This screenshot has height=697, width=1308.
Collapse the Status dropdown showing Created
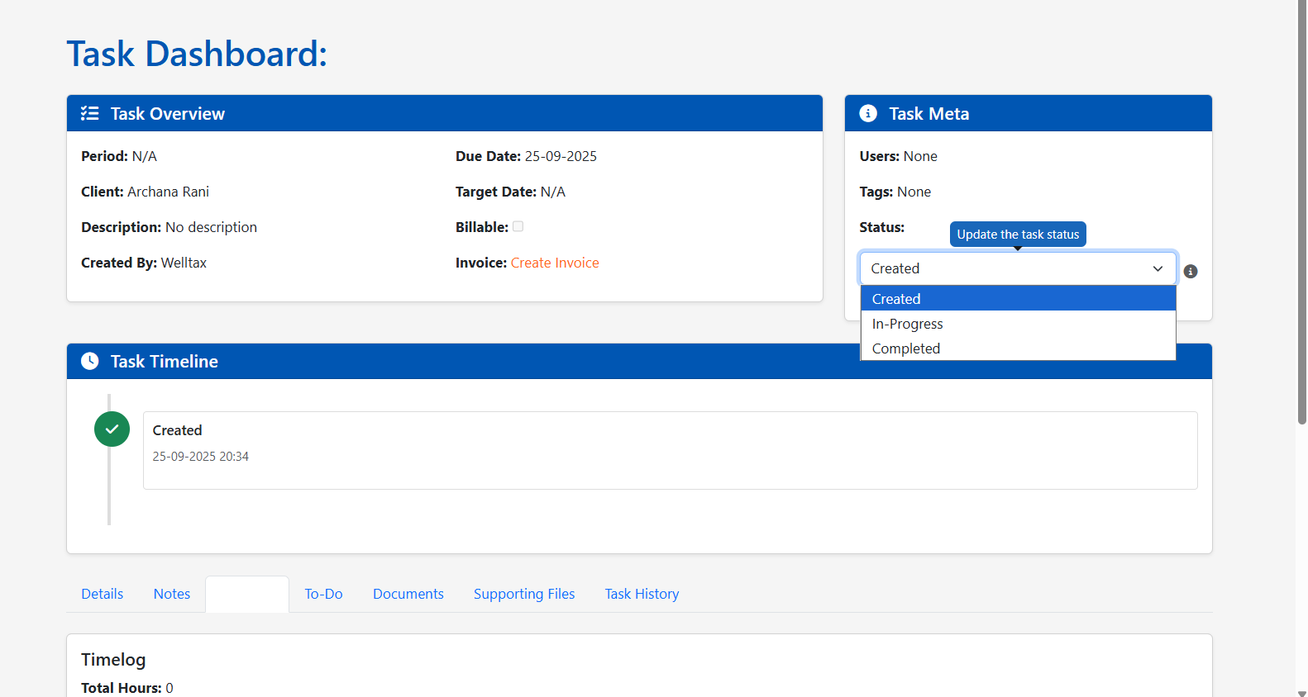point(1017,268)
